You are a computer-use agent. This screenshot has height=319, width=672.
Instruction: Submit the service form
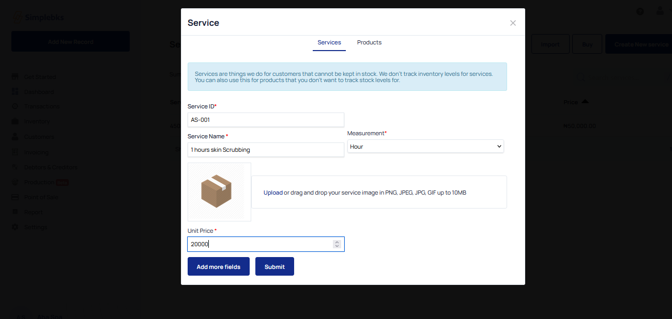pyautogui.click(x=274, y=266)
